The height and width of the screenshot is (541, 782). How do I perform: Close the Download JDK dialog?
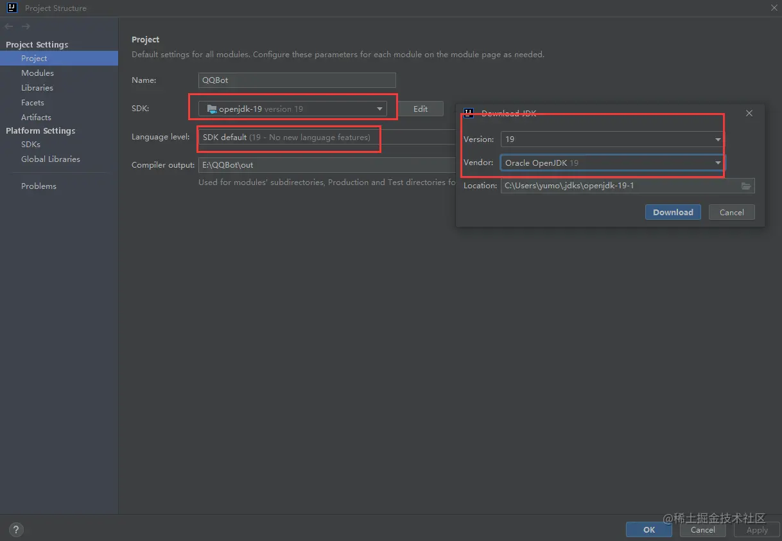tap(749, 113)
